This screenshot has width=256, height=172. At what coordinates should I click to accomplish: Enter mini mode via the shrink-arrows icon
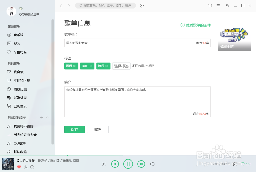(x=227, y=5)
